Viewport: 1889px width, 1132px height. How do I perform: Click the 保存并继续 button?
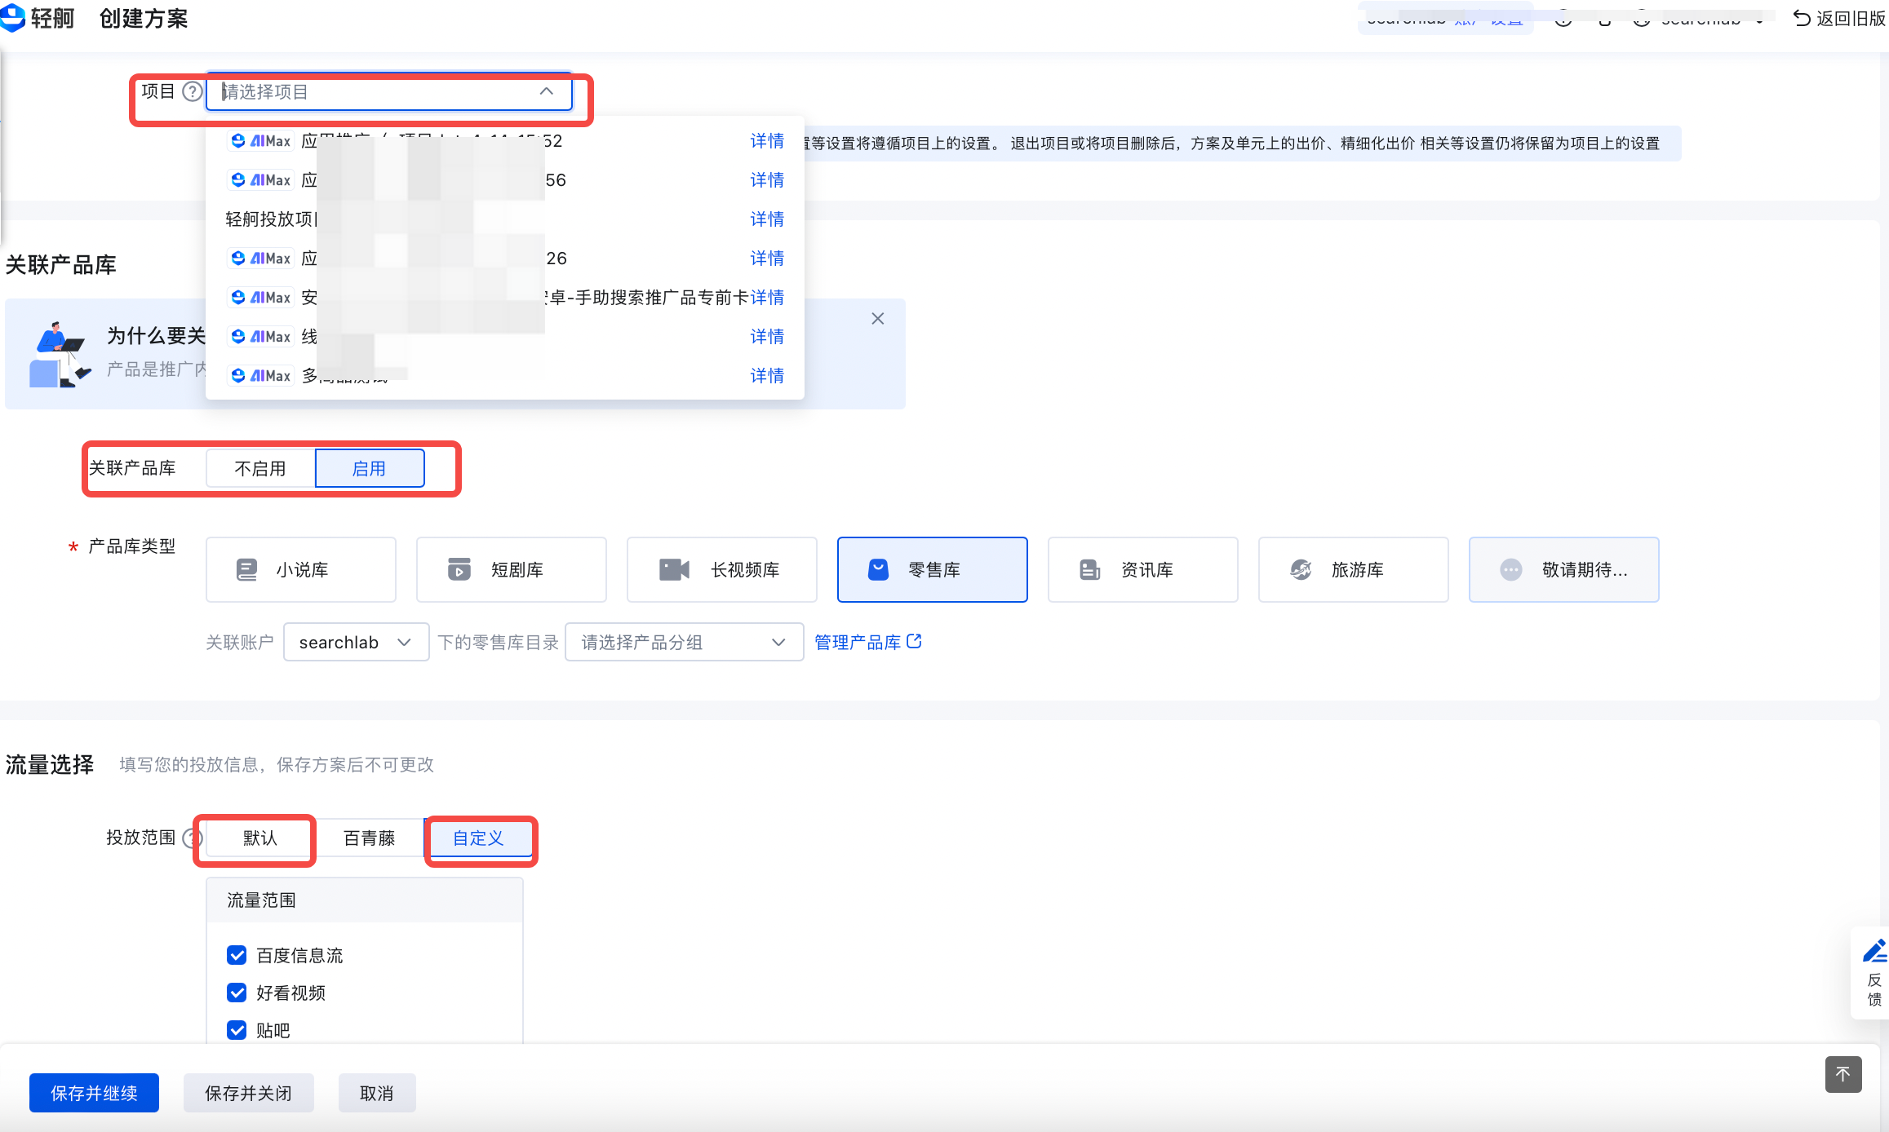tap(94, 1093)
